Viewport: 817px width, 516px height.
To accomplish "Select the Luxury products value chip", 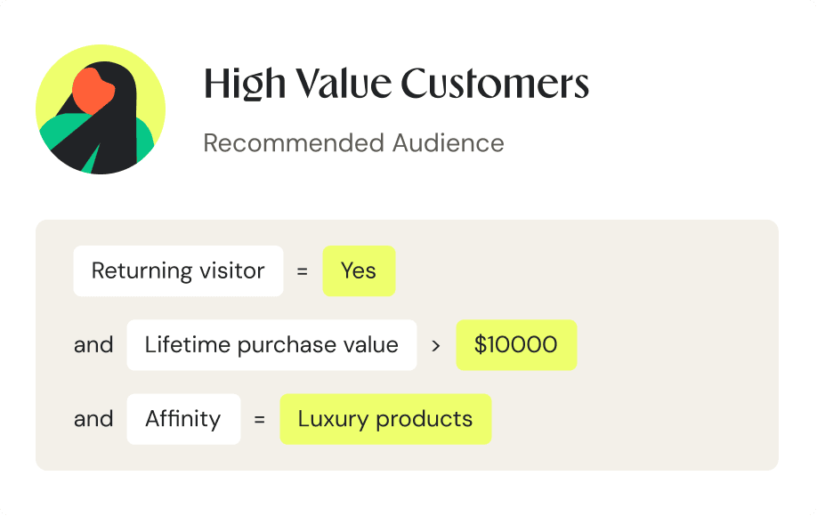I will (385, 419).
